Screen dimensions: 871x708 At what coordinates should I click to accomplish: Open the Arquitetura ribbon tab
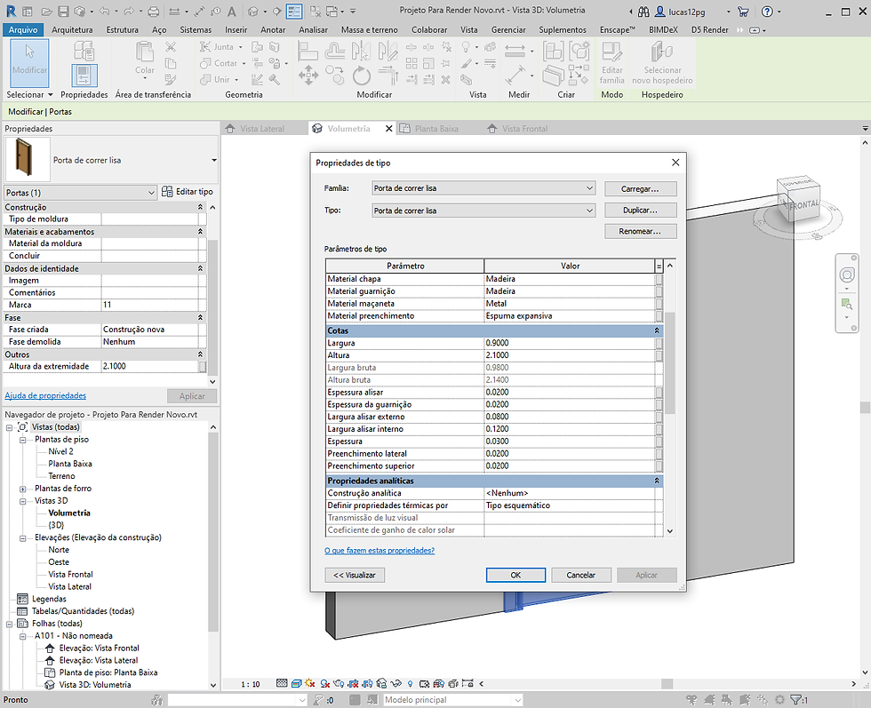point(72,30)
